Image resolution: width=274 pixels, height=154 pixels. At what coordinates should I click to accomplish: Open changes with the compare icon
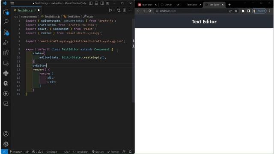coord(119,10)
